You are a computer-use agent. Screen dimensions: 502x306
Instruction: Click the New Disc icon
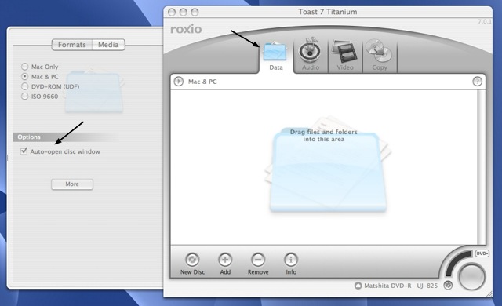pos(192,260)
